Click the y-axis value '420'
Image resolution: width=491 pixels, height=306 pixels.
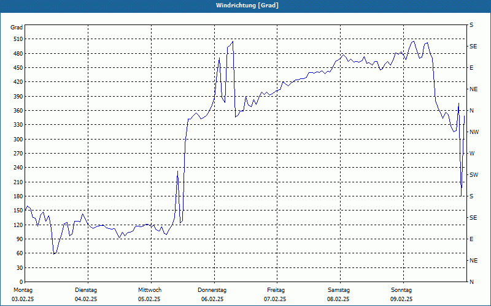pyautogui.click(x=18, y=82)
